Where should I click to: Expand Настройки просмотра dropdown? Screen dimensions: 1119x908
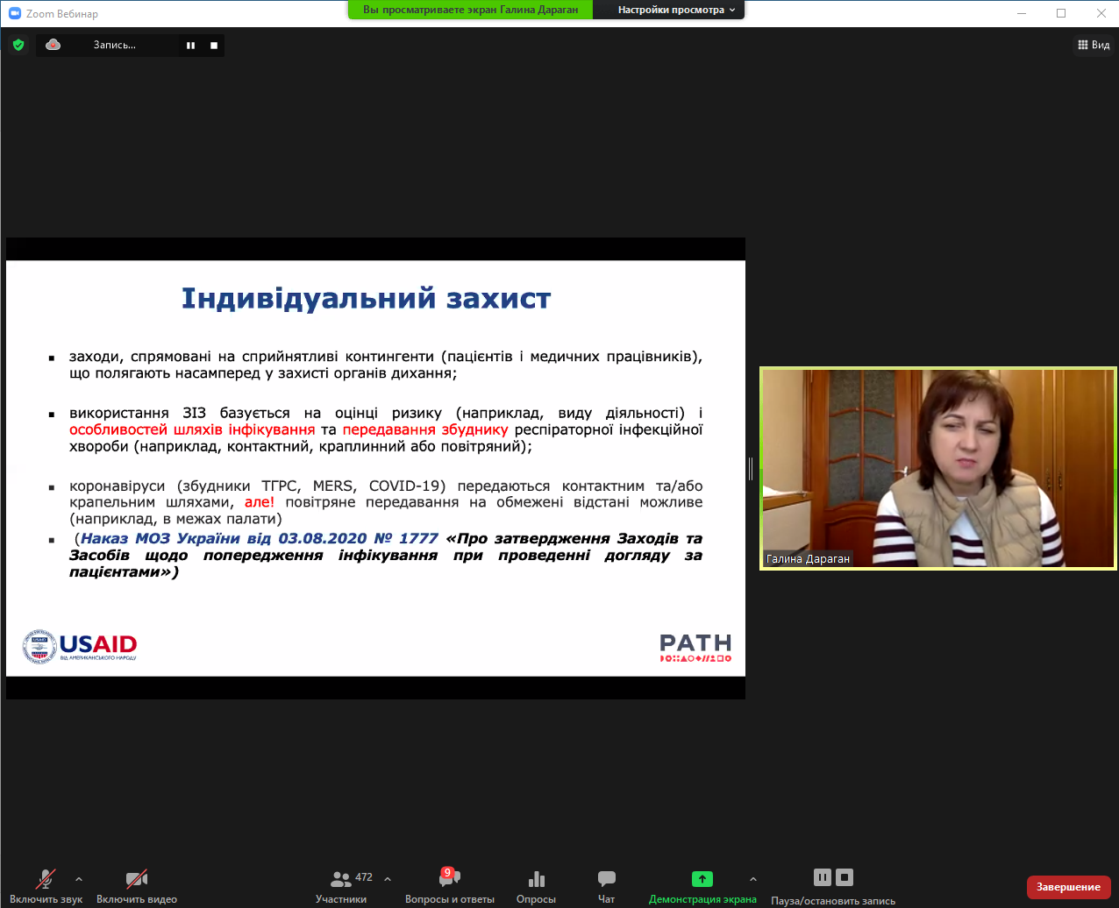coord(676,10)
